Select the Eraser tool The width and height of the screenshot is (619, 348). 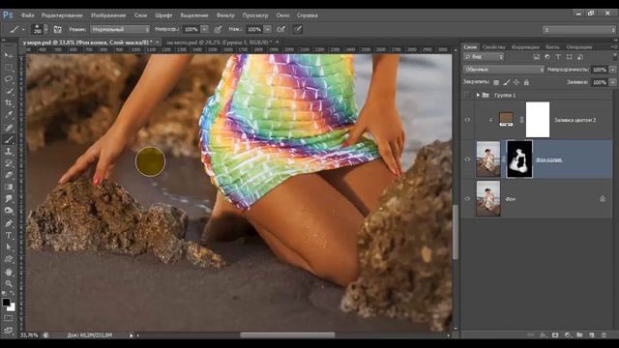(x=9, y=175)
